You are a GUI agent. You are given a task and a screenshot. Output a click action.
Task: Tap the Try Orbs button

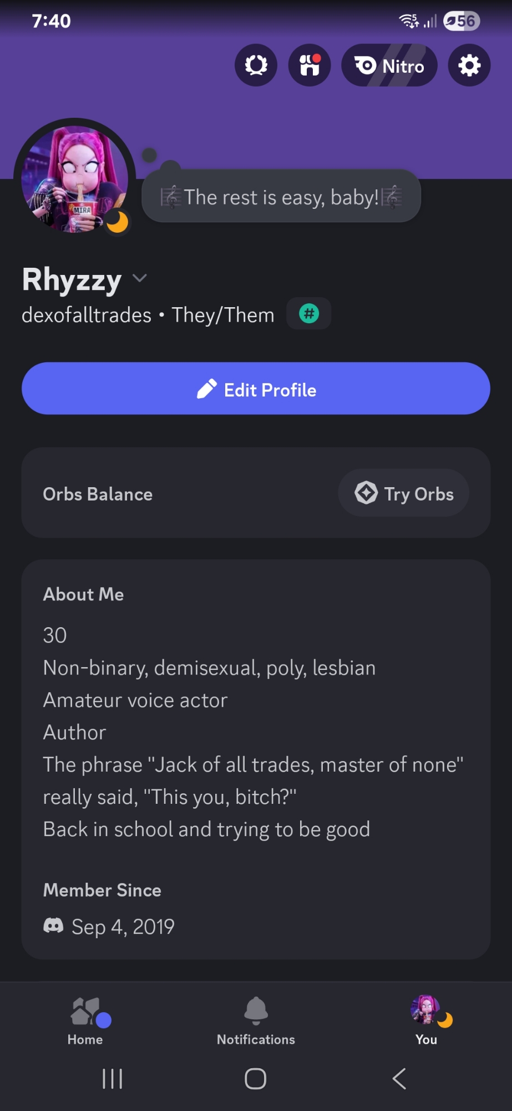click(x=403, y=493)
